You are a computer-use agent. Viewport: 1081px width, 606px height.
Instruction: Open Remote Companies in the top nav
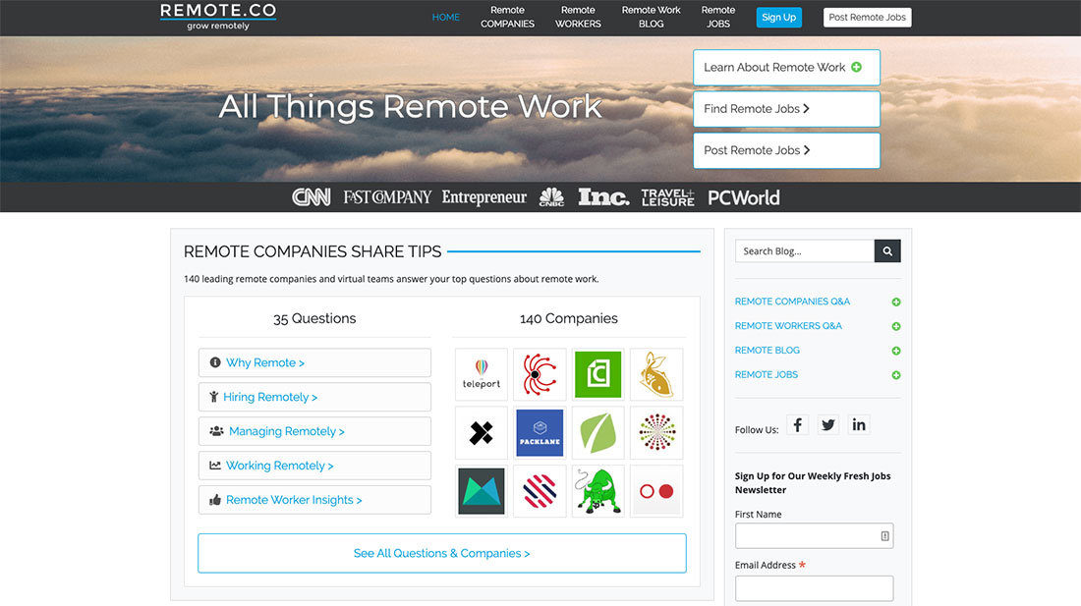click(507, 18)
